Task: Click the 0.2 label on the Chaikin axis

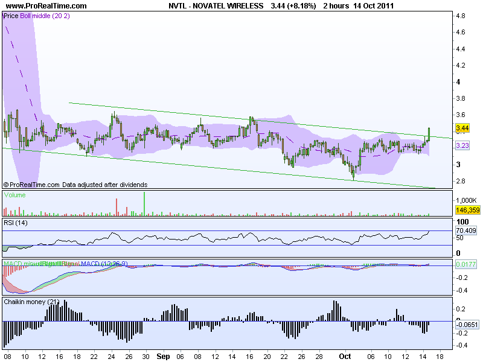Action: click(x=461, y=309)
